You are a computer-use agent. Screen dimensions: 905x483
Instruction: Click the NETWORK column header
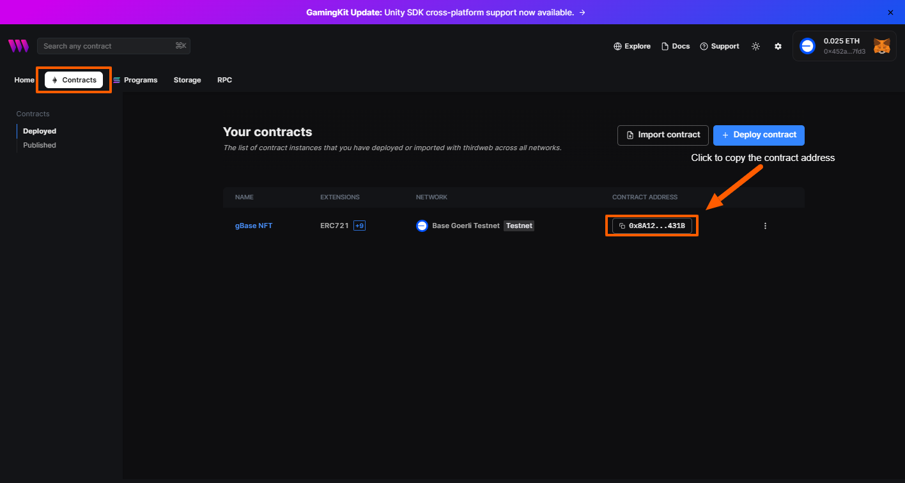tap(431, 197)
